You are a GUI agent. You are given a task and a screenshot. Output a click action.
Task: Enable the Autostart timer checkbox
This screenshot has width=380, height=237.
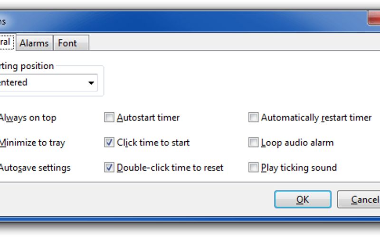click(x=109, y=118)
